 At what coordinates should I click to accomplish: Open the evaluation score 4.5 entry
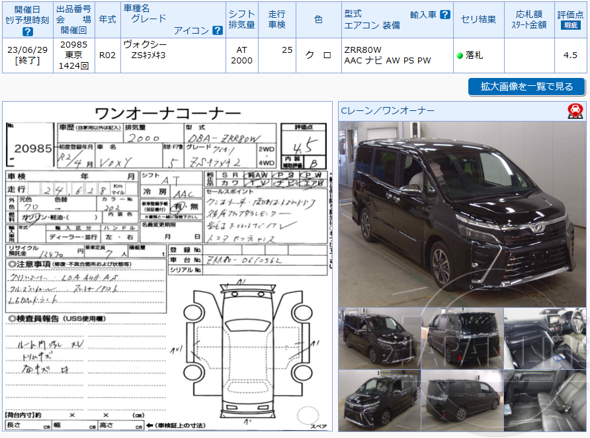569,54
